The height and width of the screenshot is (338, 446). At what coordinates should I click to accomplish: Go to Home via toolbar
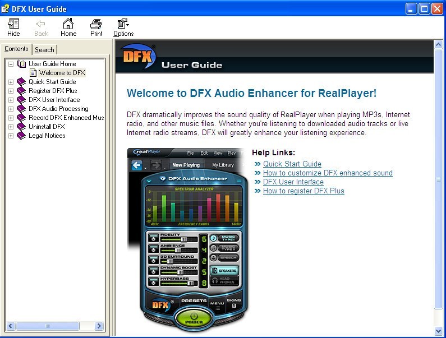pyautogui.click(x=68, y=27)
